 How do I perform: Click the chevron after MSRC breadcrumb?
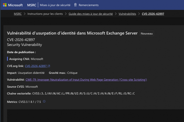(25, 14)
